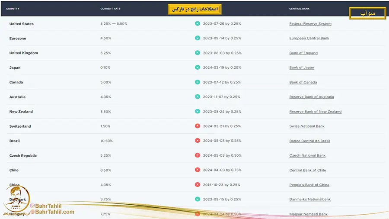Open the Reserve Bank of Australia link

[312, 97]
